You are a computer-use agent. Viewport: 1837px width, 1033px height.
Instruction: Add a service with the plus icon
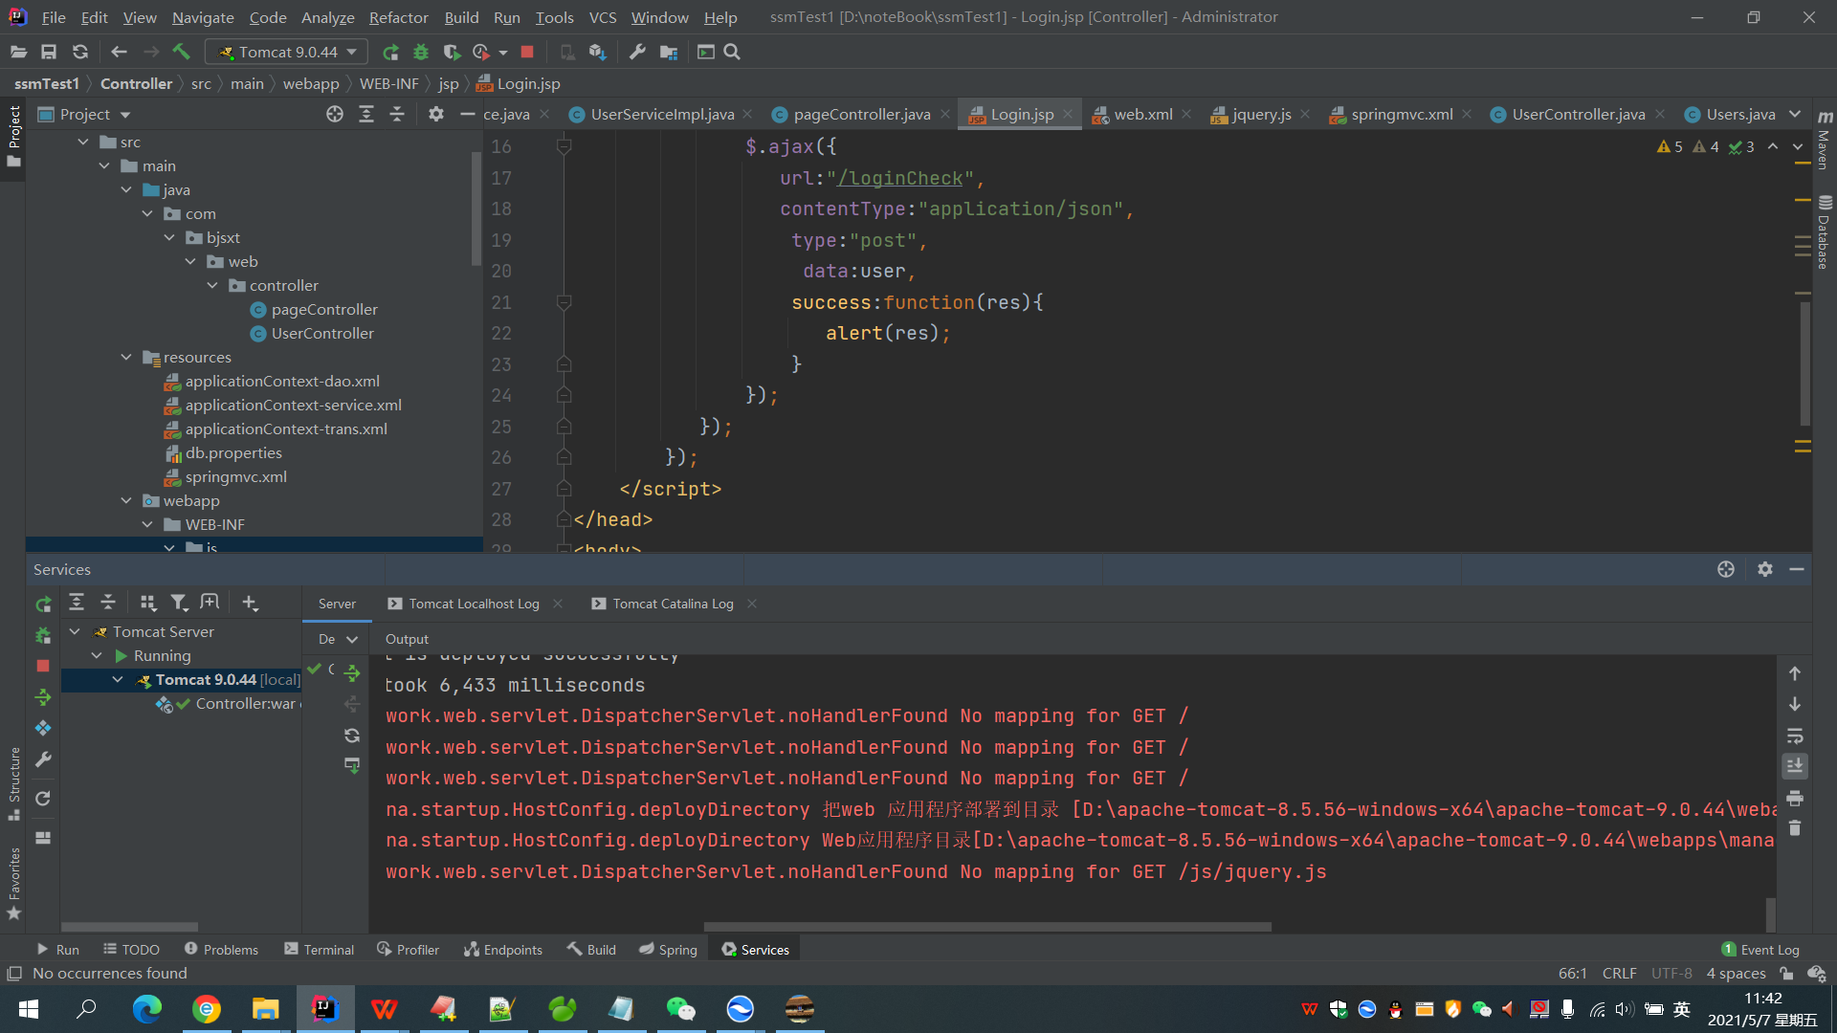point(250,602)
